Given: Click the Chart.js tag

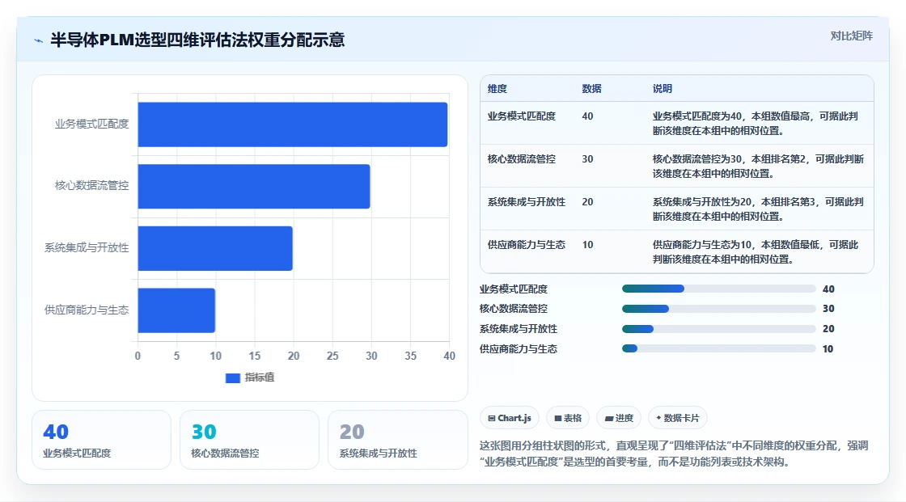Looking at the screenshot, I should (509, 418).
